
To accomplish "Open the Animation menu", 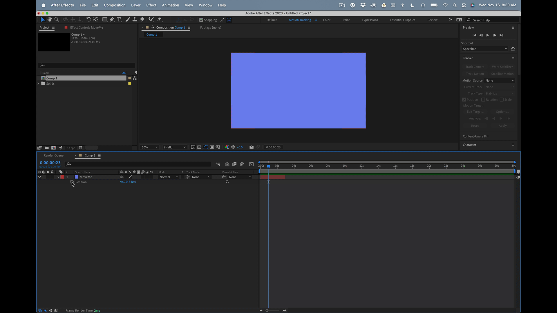I will [x=170, y=5].
